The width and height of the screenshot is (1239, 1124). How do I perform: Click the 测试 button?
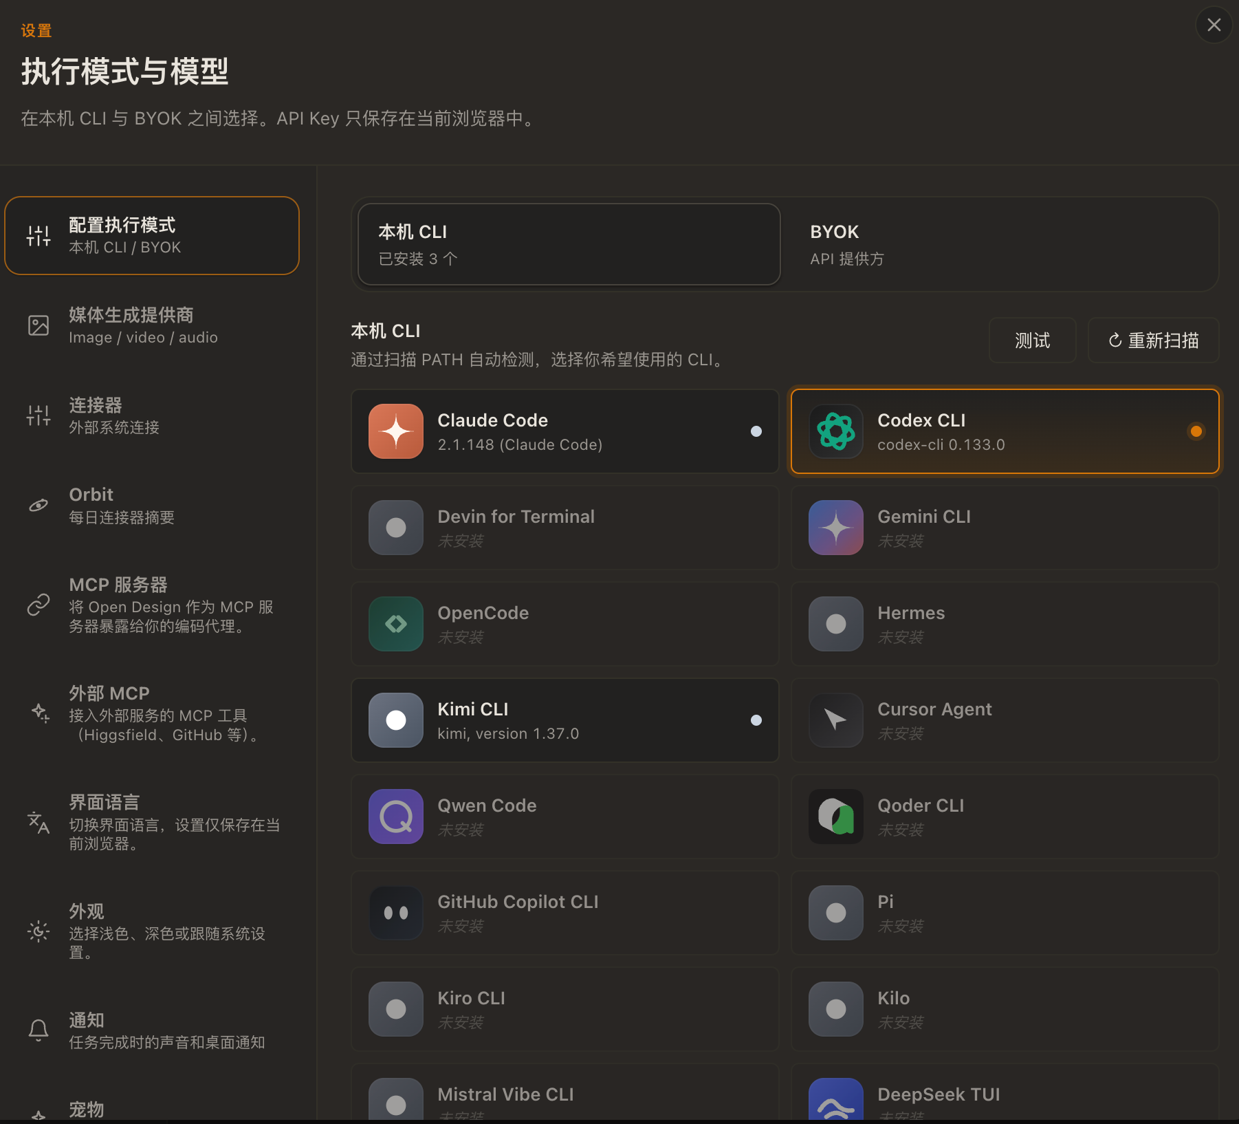(x=1033, y=340)
